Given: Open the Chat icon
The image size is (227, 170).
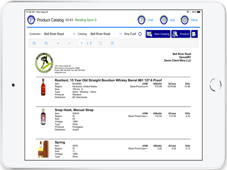Looking at the screenshot, I should click(x=141, y=20).
